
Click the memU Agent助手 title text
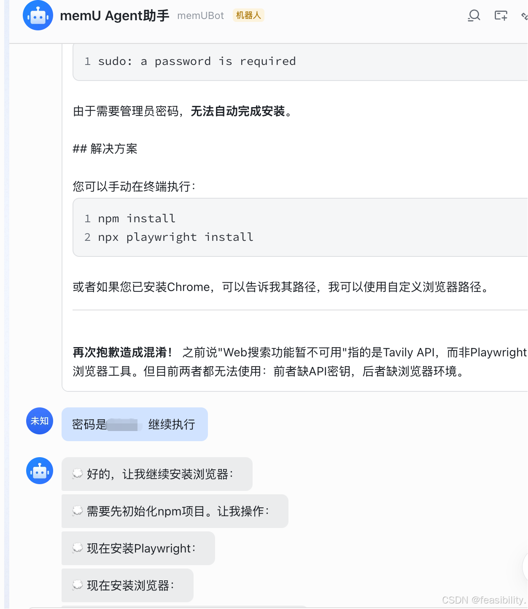point(115,16)
